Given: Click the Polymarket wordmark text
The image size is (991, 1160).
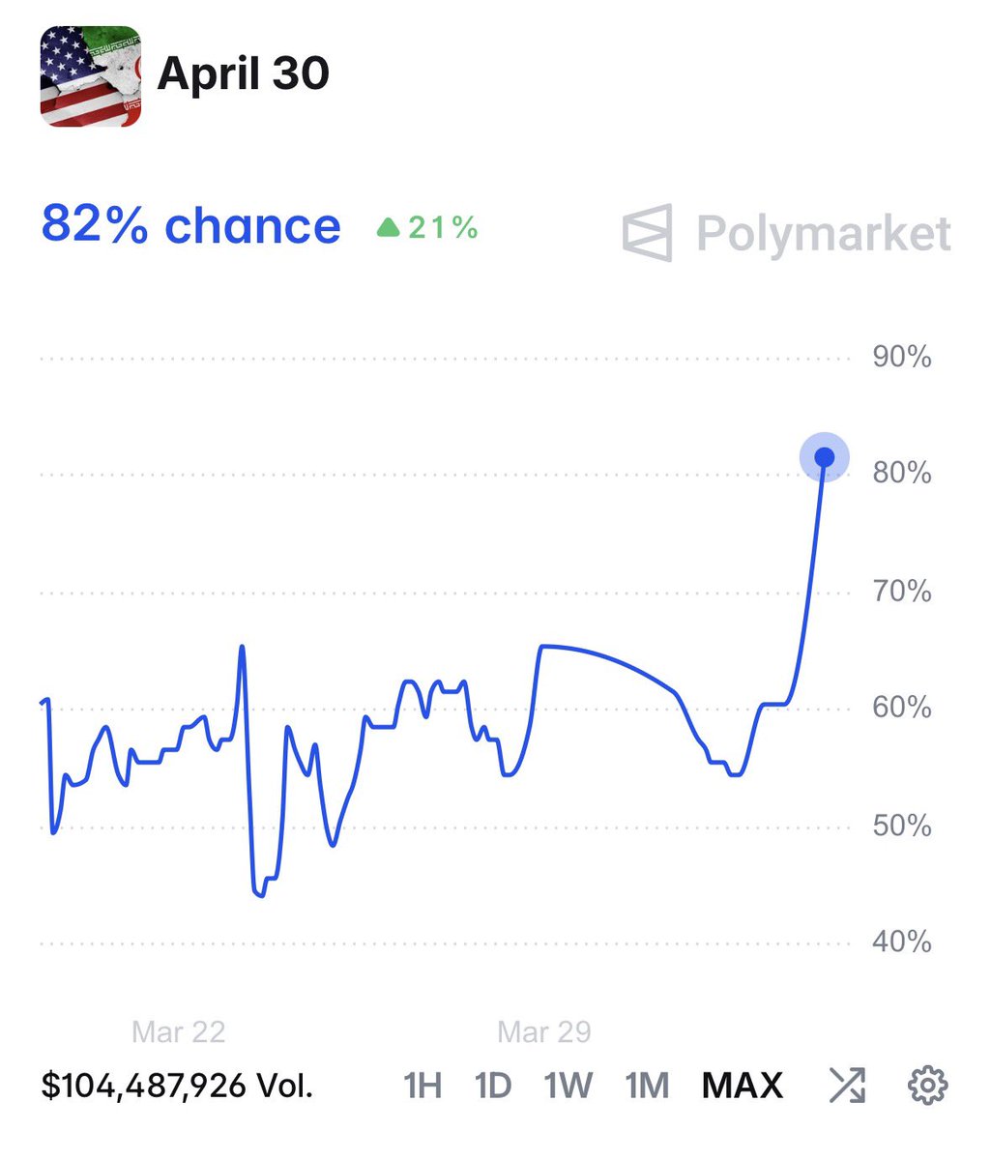Looking at the screenshot, I should coord(824,234).
